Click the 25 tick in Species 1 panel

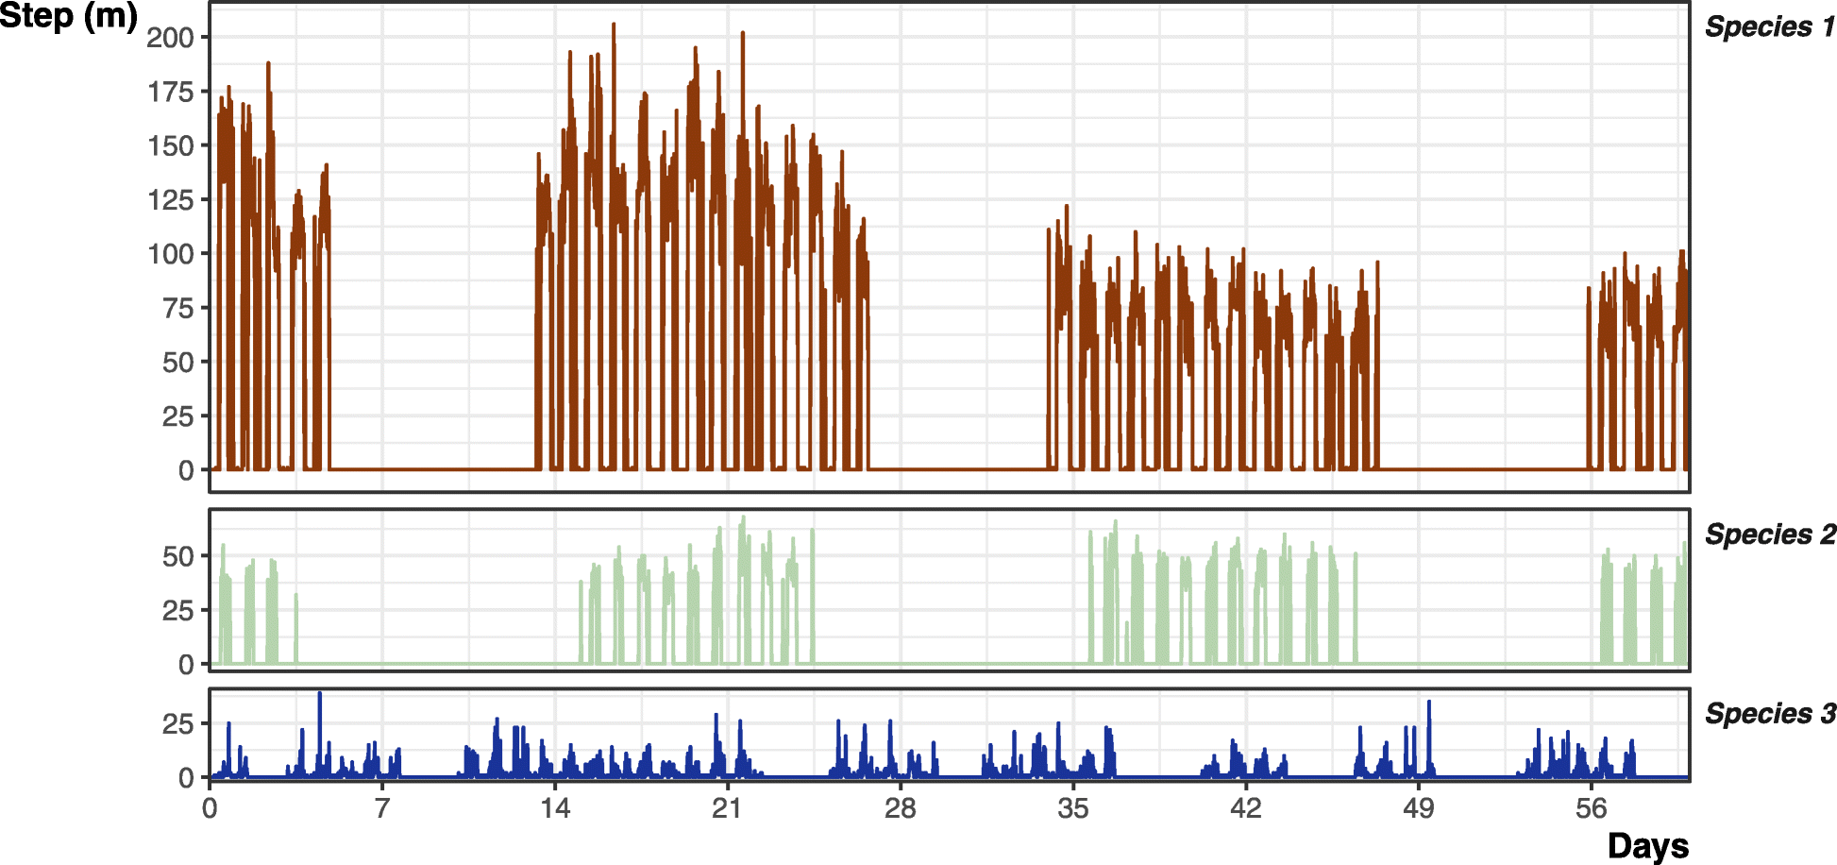[178, 416]
